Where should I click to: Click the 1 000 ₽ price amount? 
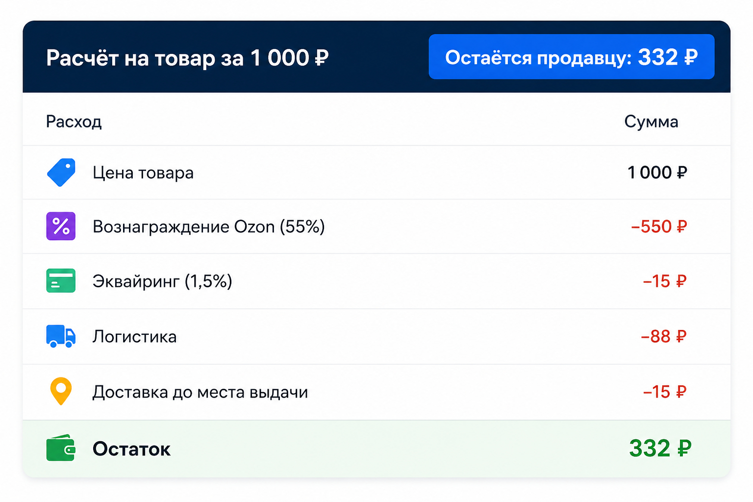pyautogui.click(x=657, y=173)
